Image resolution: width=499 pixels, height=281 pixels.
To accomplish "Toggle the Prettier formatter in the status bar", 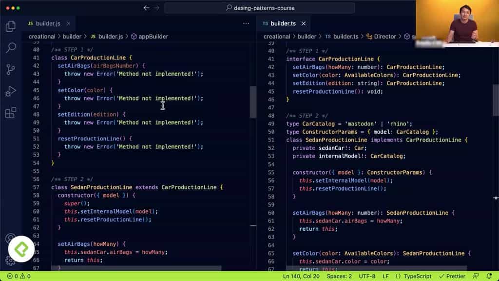I will (453, 276).
